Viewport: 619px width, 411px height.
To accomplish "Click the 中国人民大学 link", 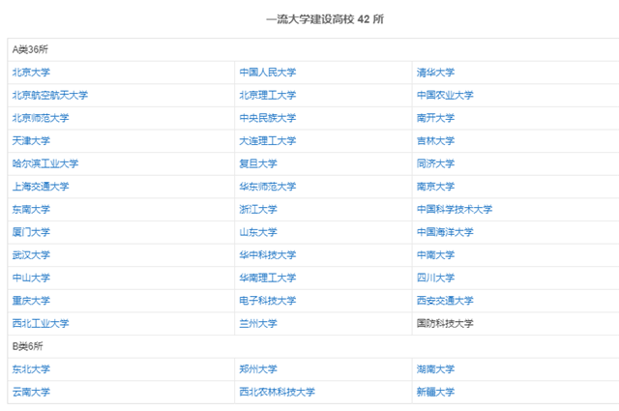I will coord(268,73).
